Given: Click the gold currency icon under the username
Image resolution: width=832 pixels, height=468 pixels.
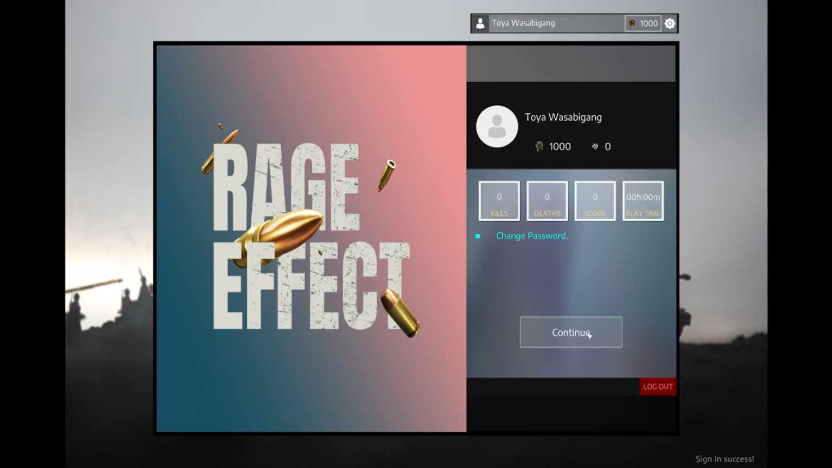Looking at the screenshot, I should pos(539,146).
